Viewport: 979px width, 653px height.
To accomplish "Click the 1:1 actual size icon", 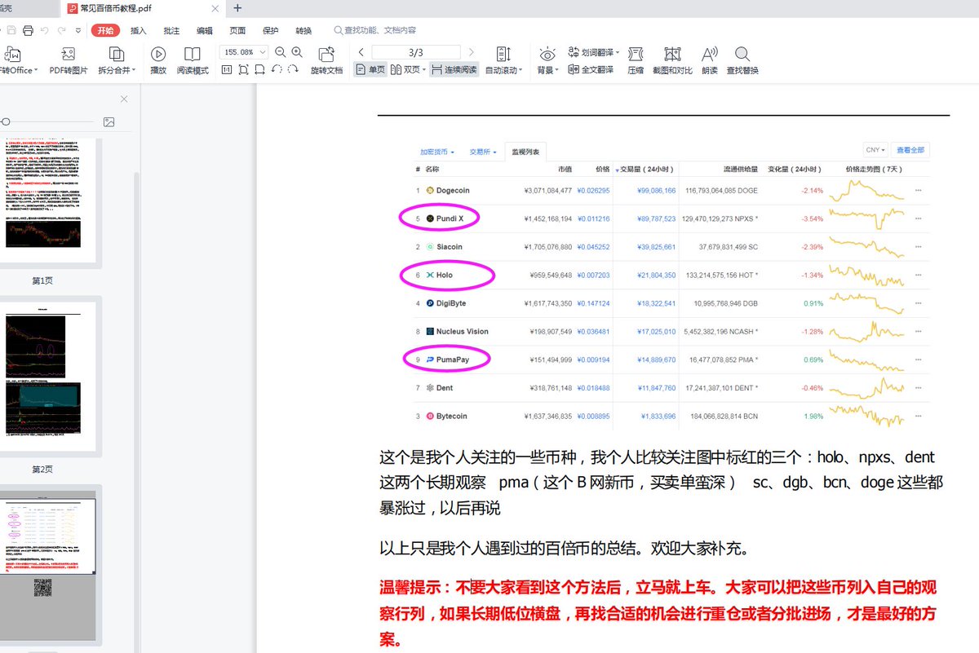I will pos(227,70).
